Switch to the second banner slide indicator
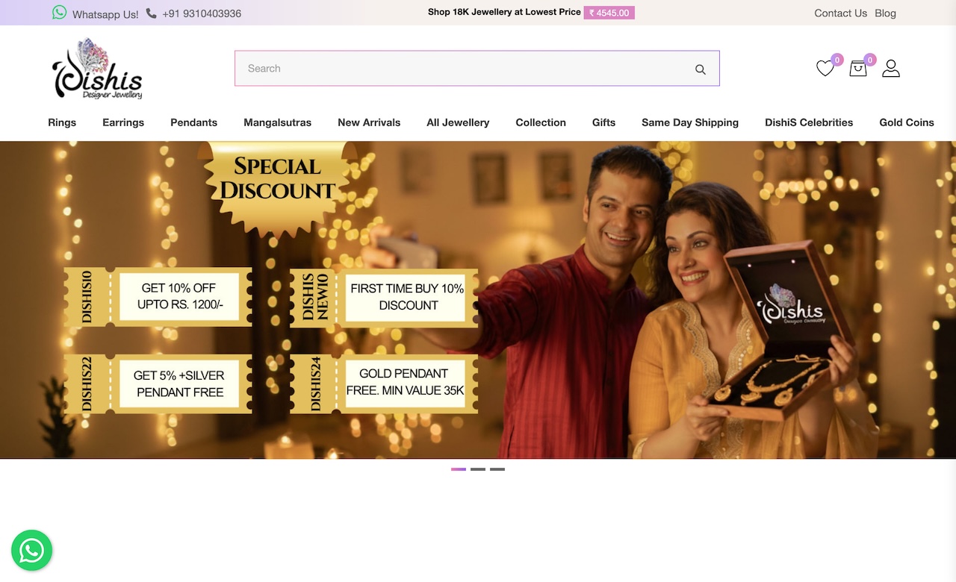Viewport: 956px width, 582px height. 478,469
